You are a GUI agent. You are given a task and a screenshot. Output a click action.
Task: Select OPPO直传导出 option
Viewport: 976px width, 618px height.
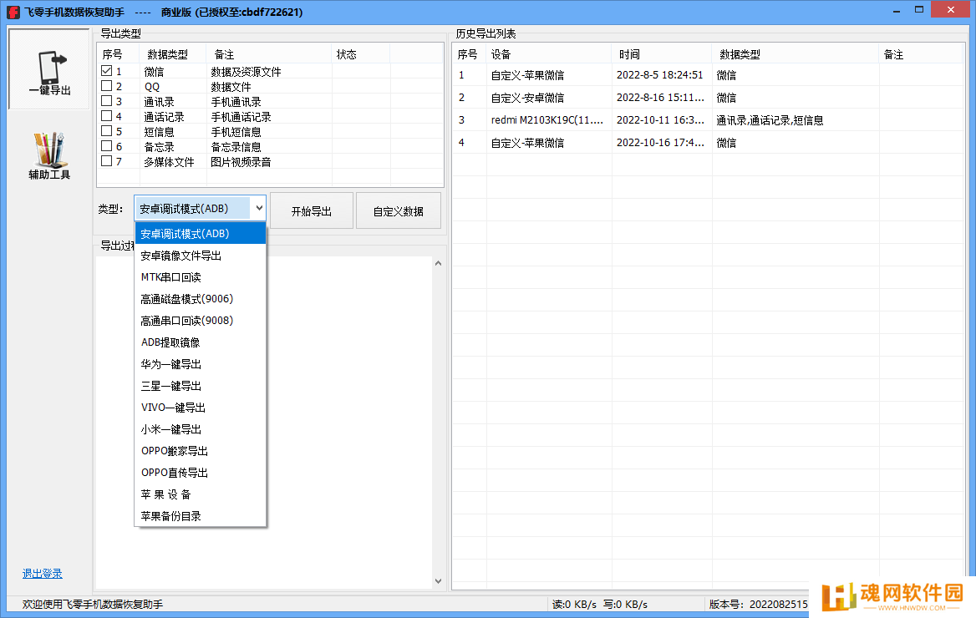[201, 473]
